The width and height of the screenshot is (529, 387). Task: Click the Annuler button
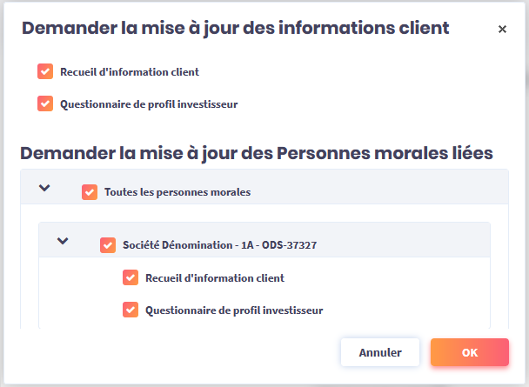[x=380, y=352]
